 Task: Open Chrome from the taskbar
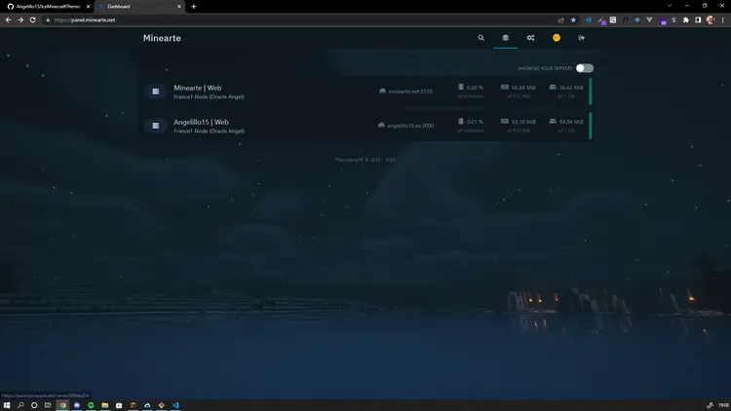(x=62, y=405)
